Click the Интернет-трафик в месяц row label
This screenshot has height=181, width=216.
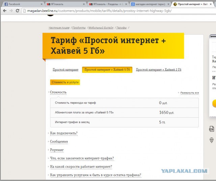(x=72, y=122)
